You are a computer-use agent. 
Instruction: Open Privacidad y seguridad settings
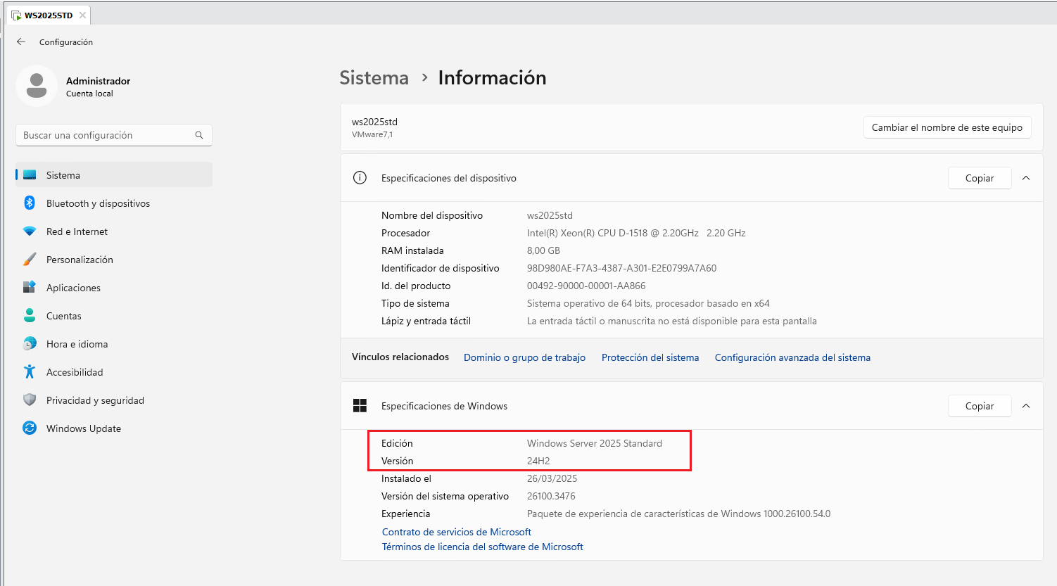tap(95, 400)
